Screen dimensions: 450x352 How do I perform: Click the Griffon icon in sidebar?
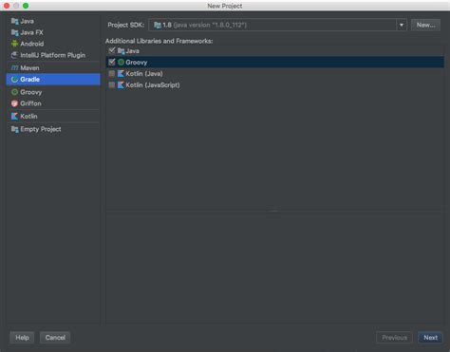click(14, 103)
